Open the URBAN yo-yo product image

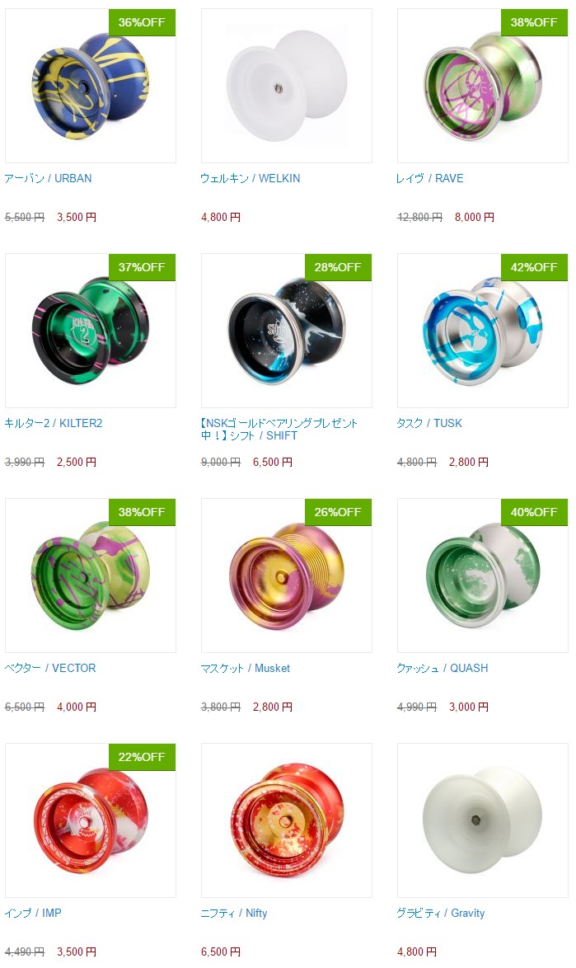(91, 86)
